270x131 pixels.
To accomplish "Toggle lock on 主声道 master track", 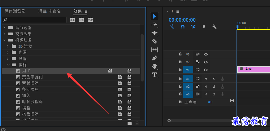I will pos(180,102).
